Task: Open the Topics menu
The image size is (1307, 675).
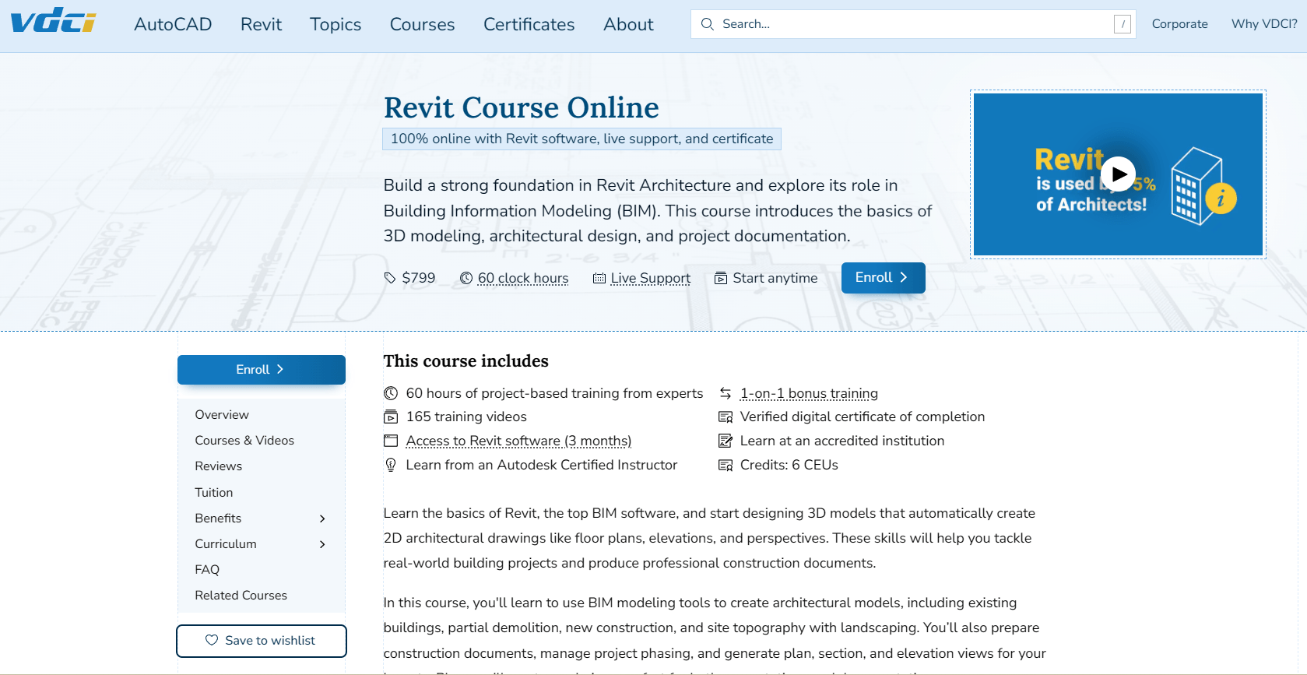Action: click(336, 24)
